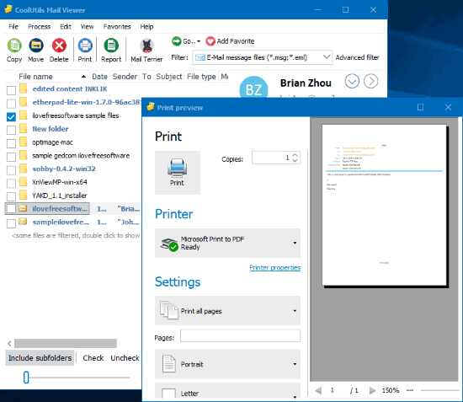Sort by the Subject column header

click(169, 77)
